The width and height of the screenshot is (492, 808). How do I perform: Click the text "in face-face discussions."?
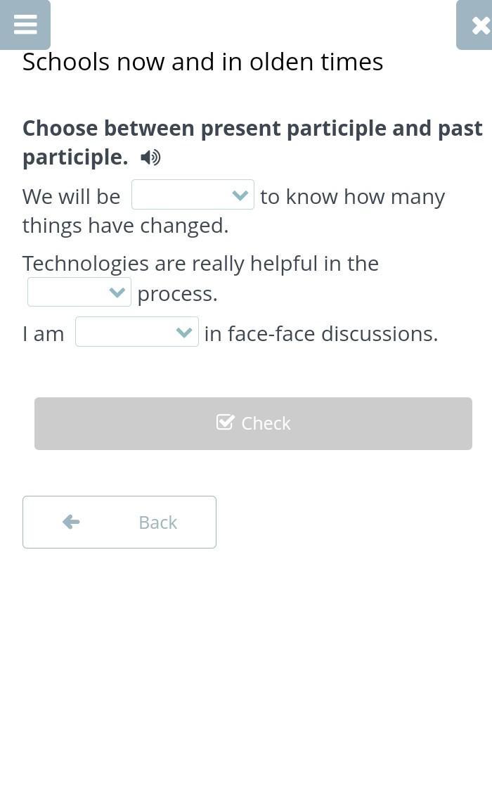pyautogui.click(x=321, y=333)
